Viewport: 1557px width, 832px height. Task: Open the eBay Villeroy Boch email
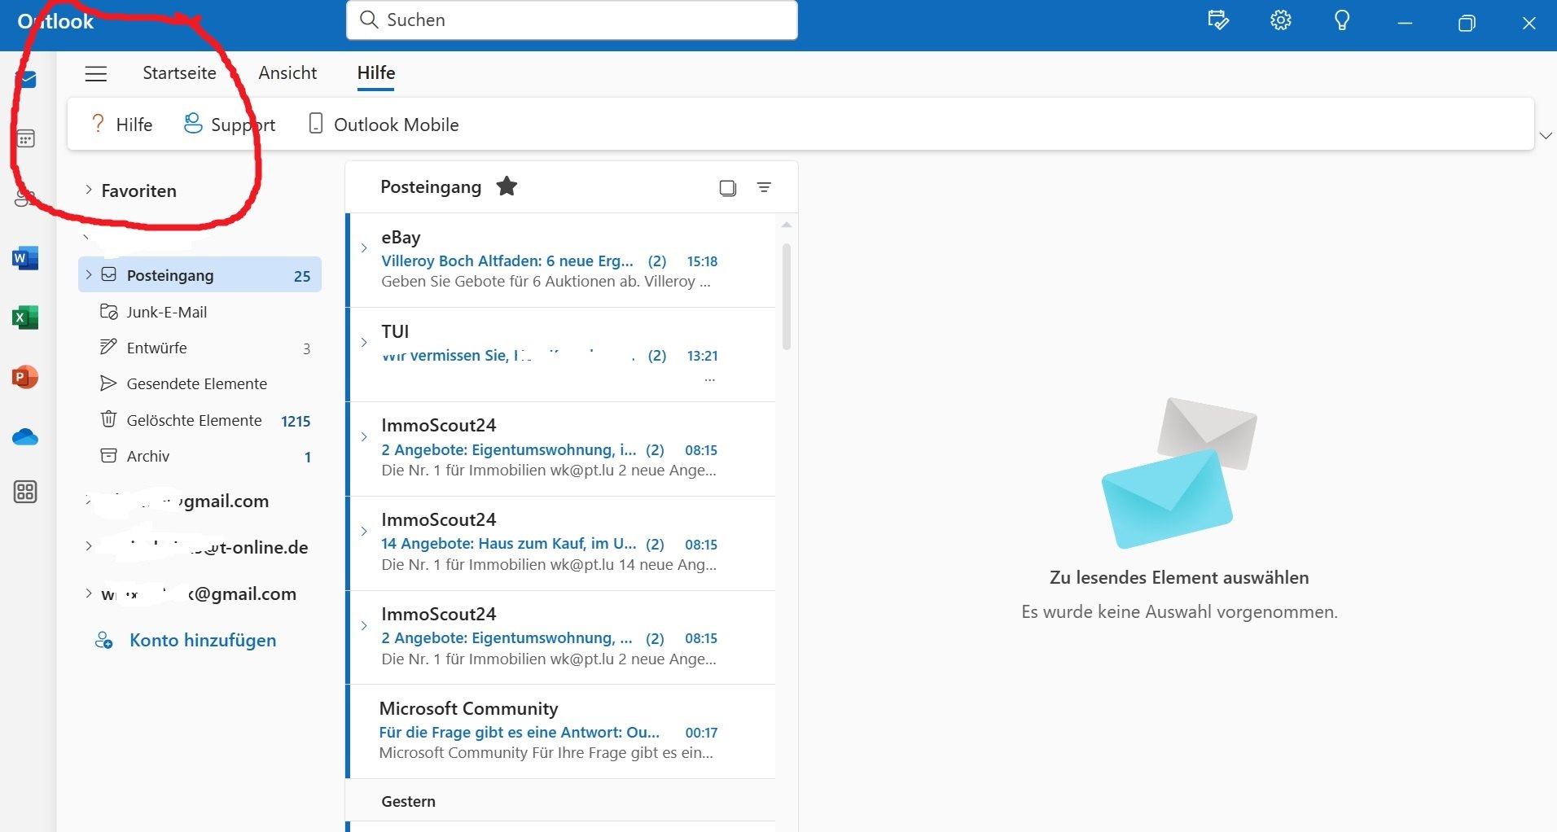pyautogui.click(x=562, y=261)
